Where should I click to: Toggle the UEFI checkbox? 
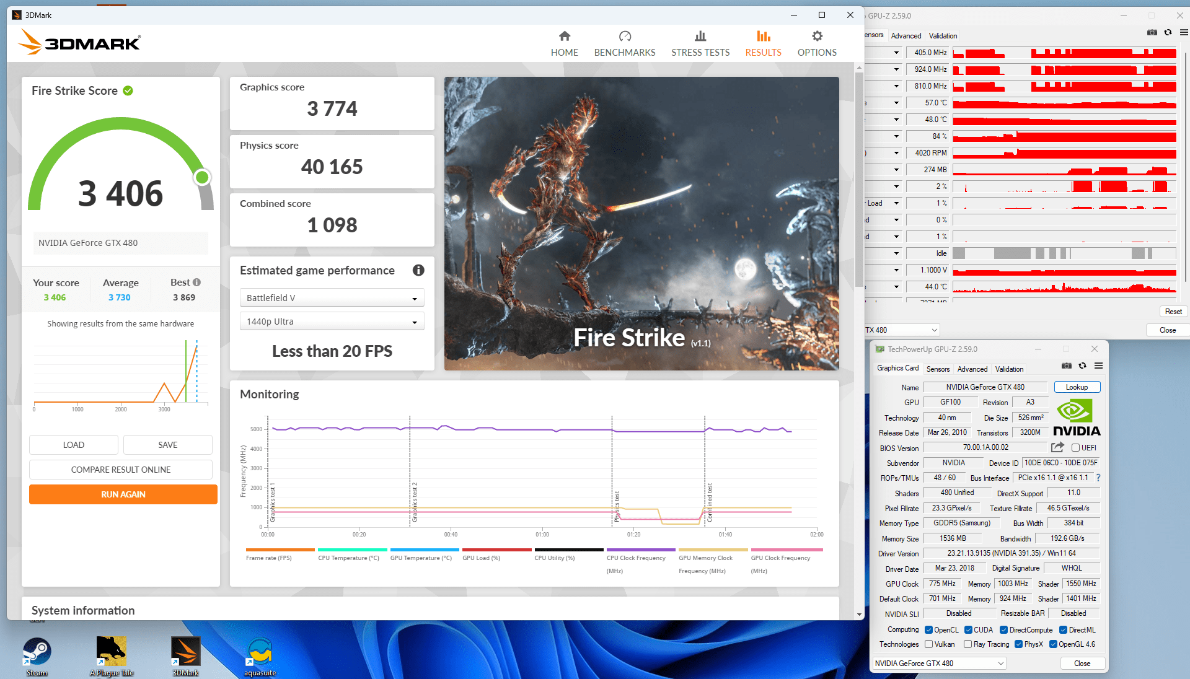point(1075,447)
